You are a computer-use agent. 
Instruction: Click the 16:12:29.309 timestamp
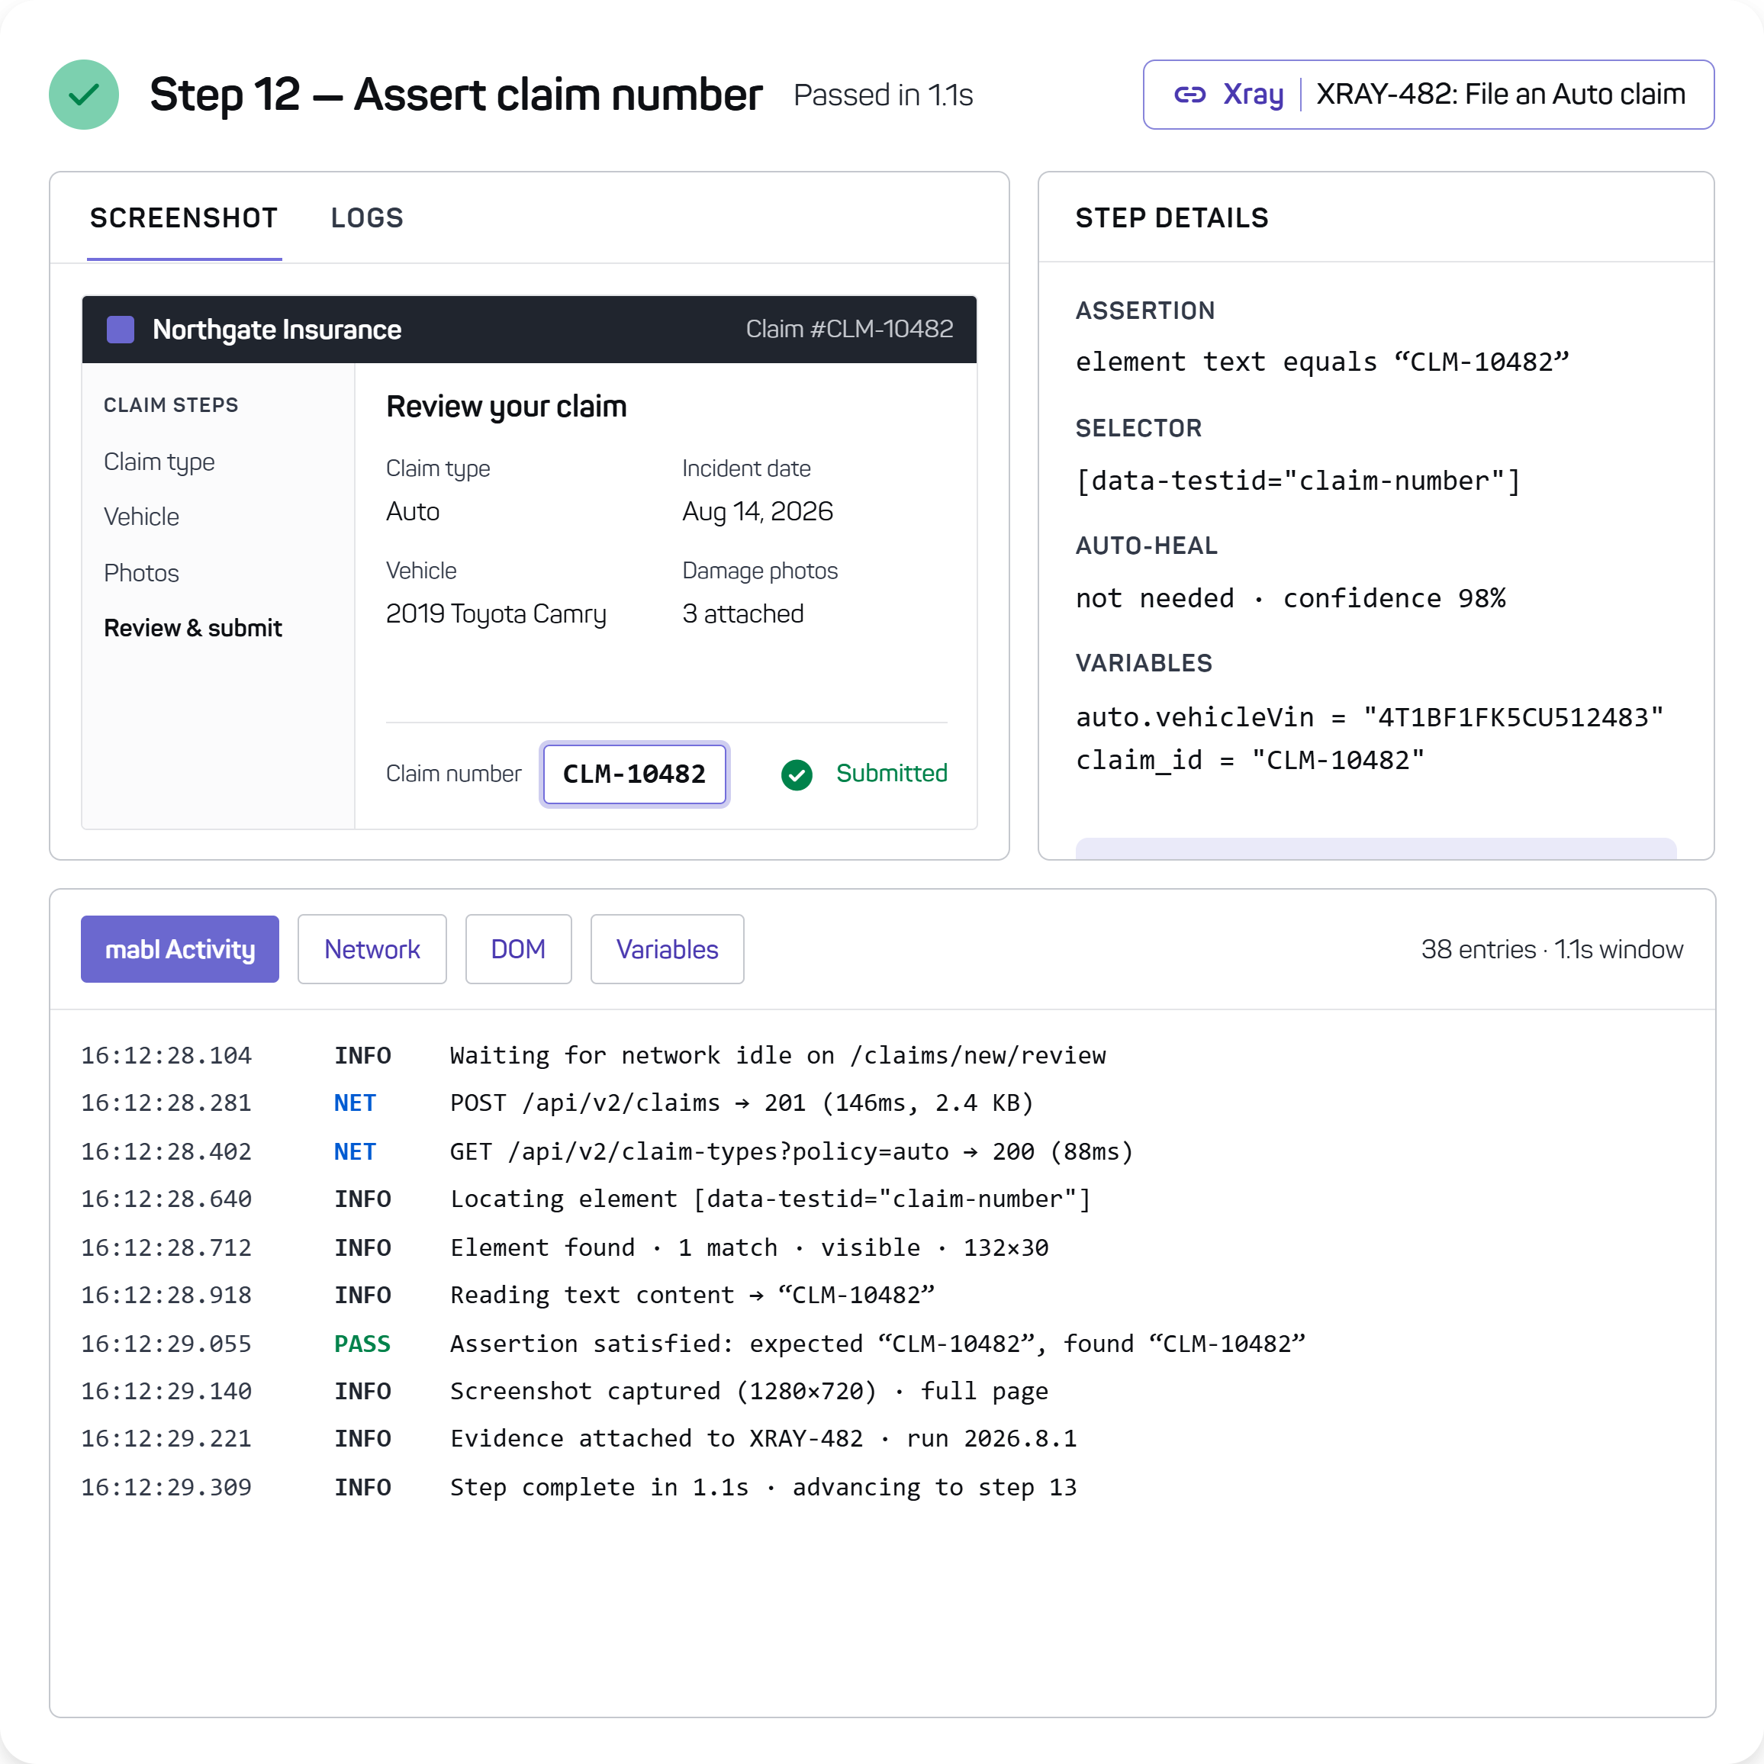pyautogui.click(x=166, y=1489)
